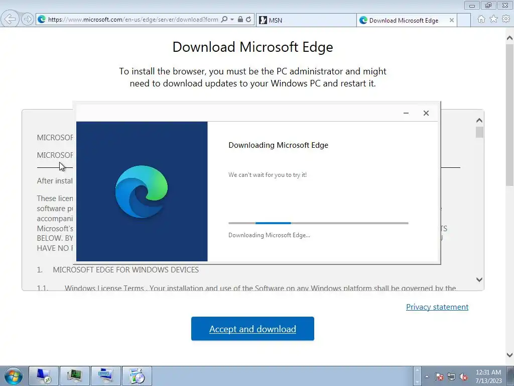Open the Windows Start menu orb
Screen dimensions: 514x386
(x=13, y=376)
